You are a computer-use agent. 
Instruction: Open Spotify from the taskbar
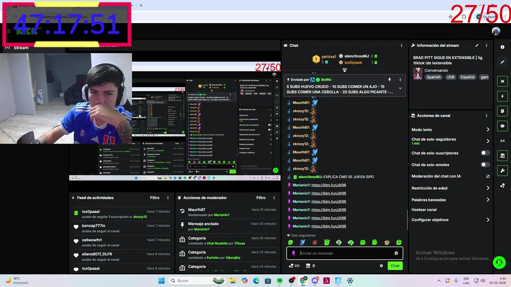279,281
